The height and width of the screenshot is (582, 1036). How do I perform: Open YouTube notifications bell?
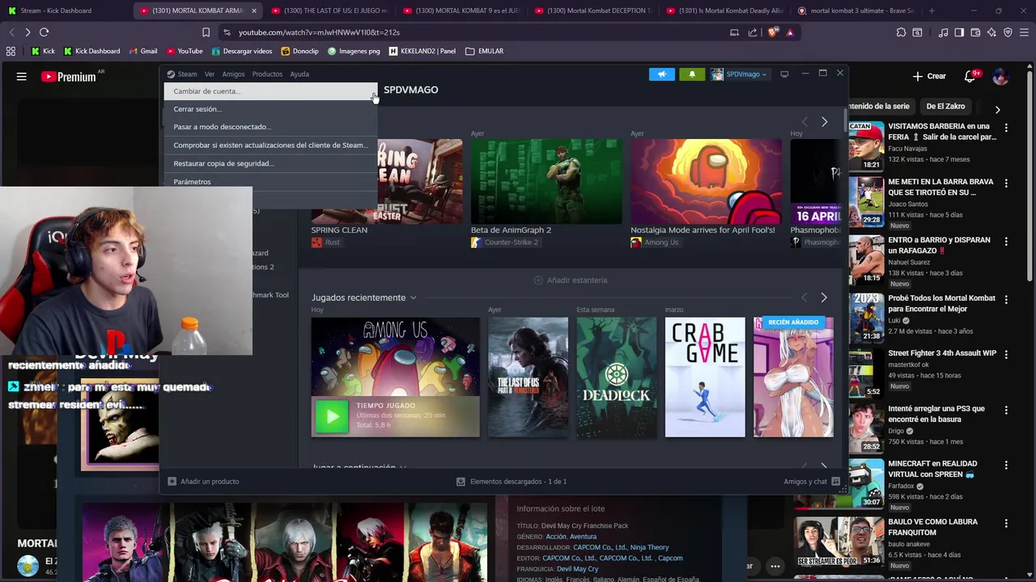[970, 76]
